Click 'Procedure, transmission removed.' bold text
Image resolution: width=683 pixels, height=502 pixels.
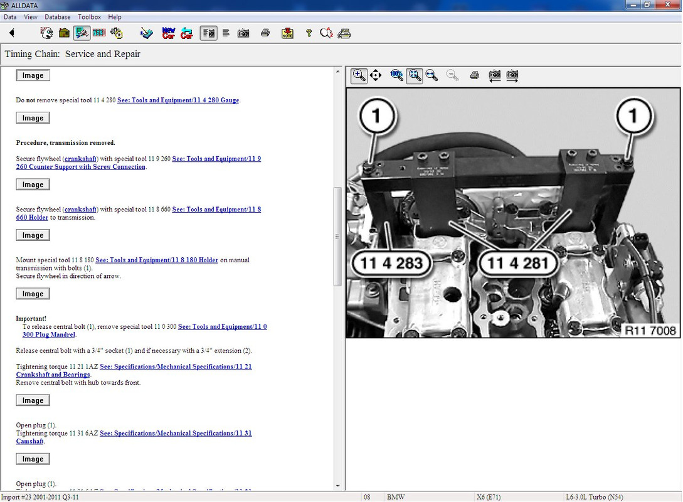click(x=66, y=143)
